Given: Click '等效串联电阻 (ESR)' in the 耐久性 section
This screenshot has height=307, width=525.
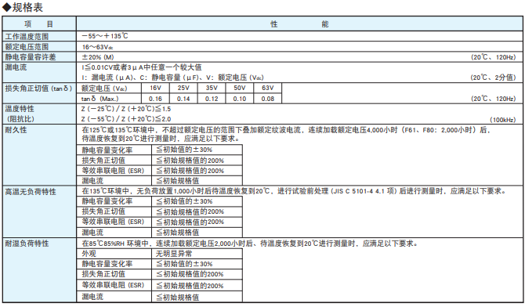Looking at the screenshot, I should [113, 171].
